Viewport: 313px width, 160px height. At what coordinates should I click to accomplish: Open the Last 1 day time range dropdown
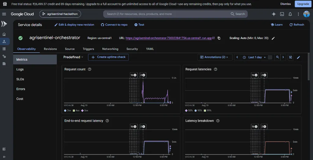255,57
